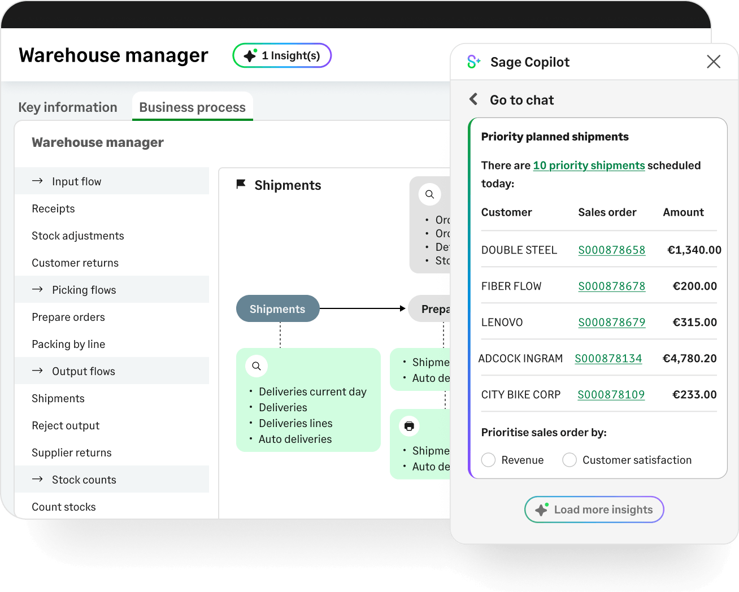Open the 1 Insight(s) button
739x592 pixels.
click(x=282, y=55)
